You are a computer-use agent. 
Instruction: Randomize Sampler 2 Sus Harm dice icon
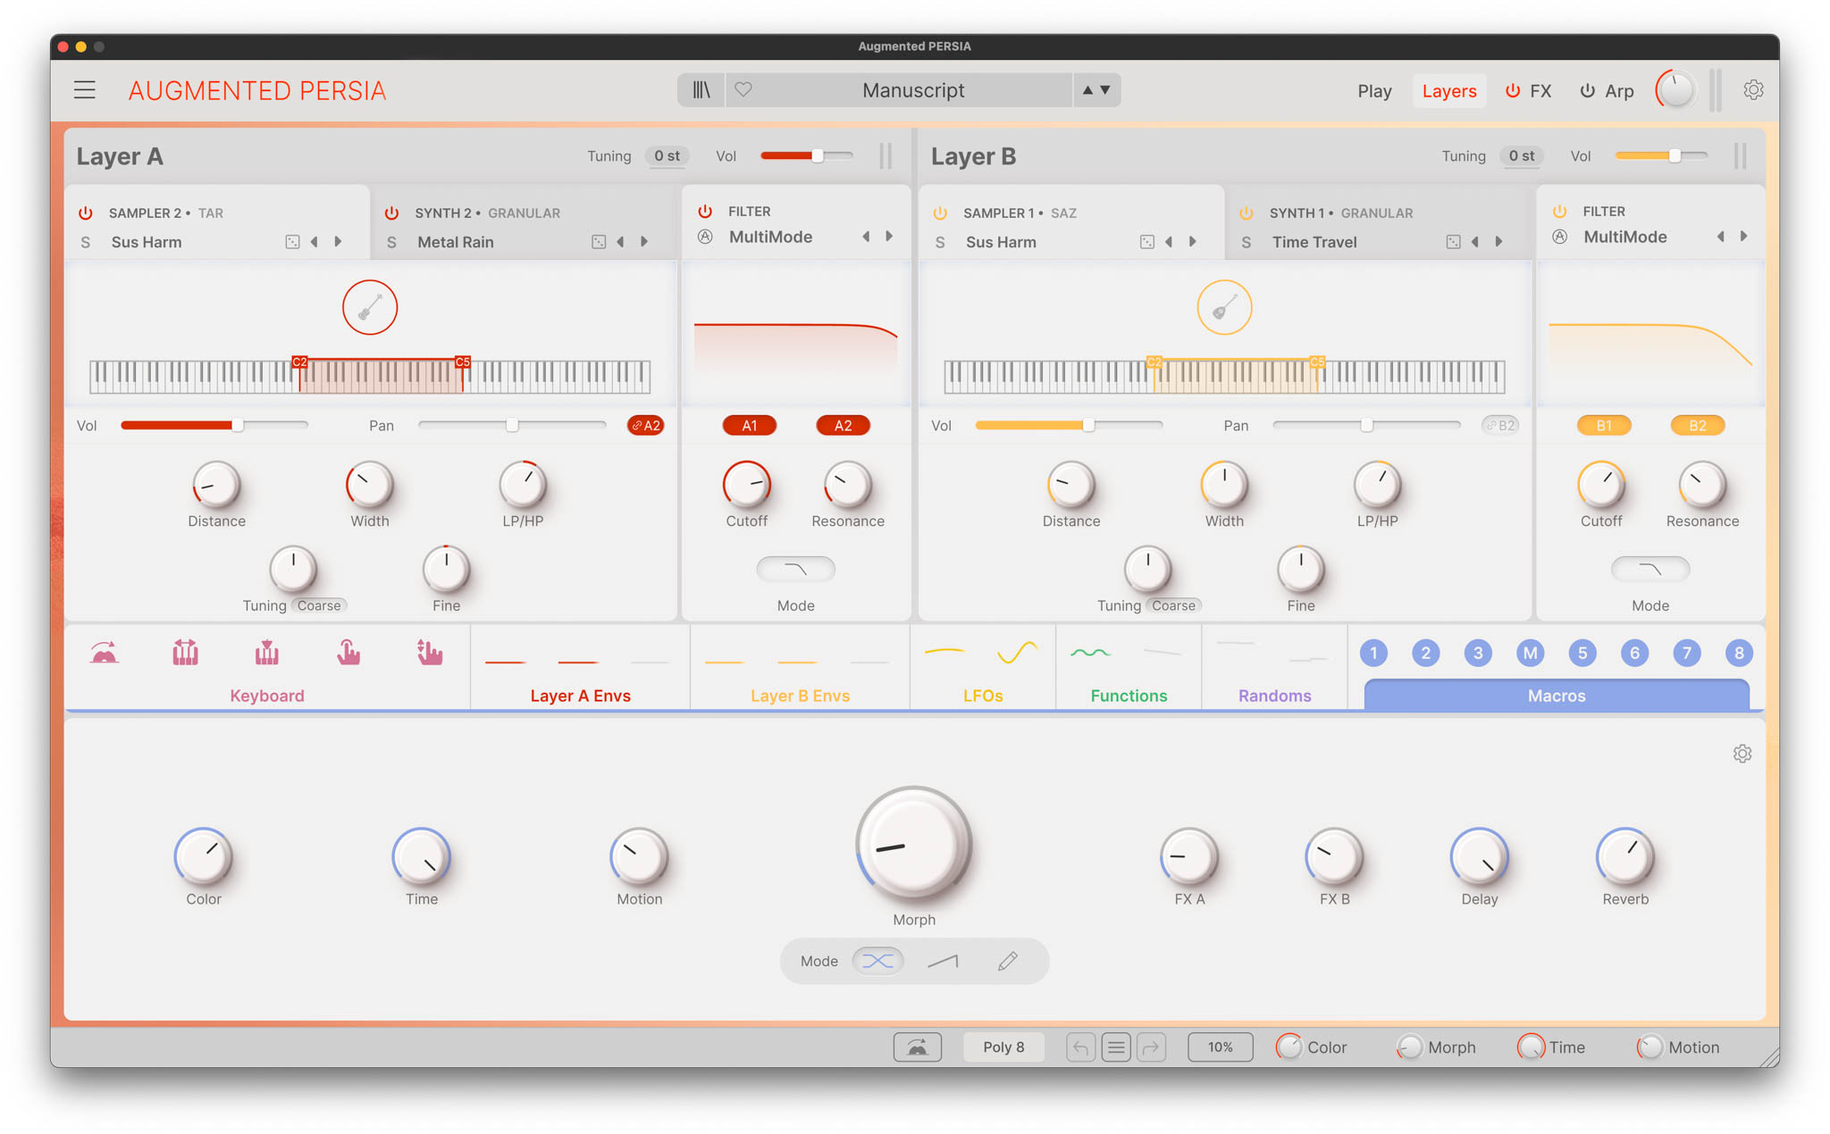[292, 242]
